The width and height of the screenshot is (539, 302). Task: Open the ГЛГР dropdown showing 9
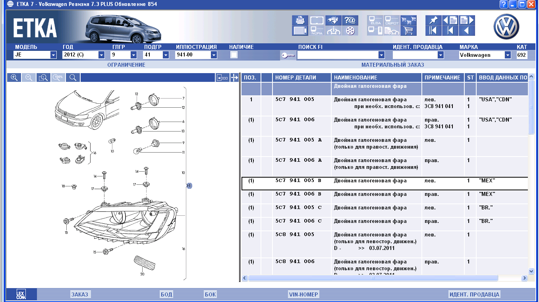[134, 55]
